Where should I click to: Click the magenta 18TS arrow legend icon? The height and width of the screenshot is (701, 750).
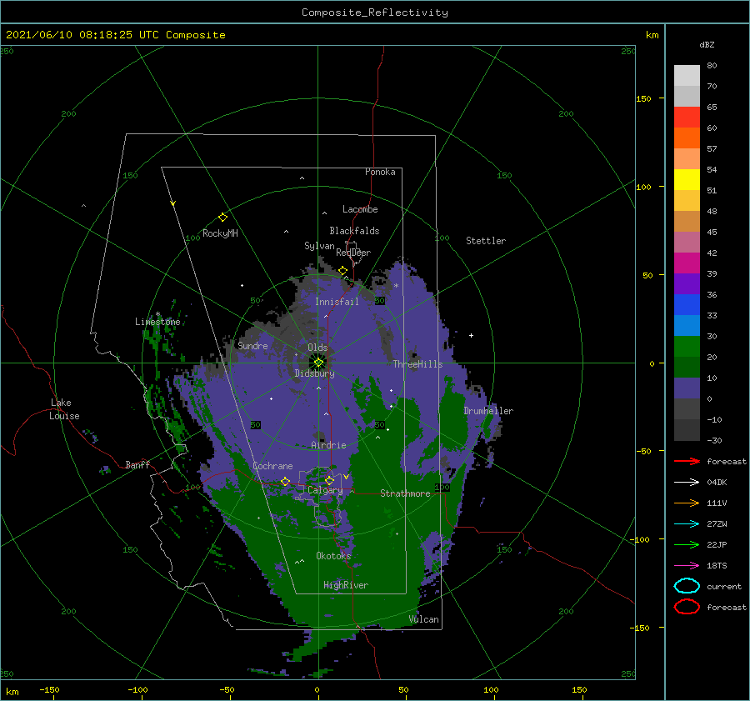[x=687, y=566]
